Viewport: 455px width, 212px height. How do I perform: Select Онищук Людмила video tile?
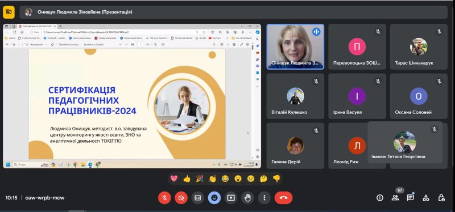[295, 46]
